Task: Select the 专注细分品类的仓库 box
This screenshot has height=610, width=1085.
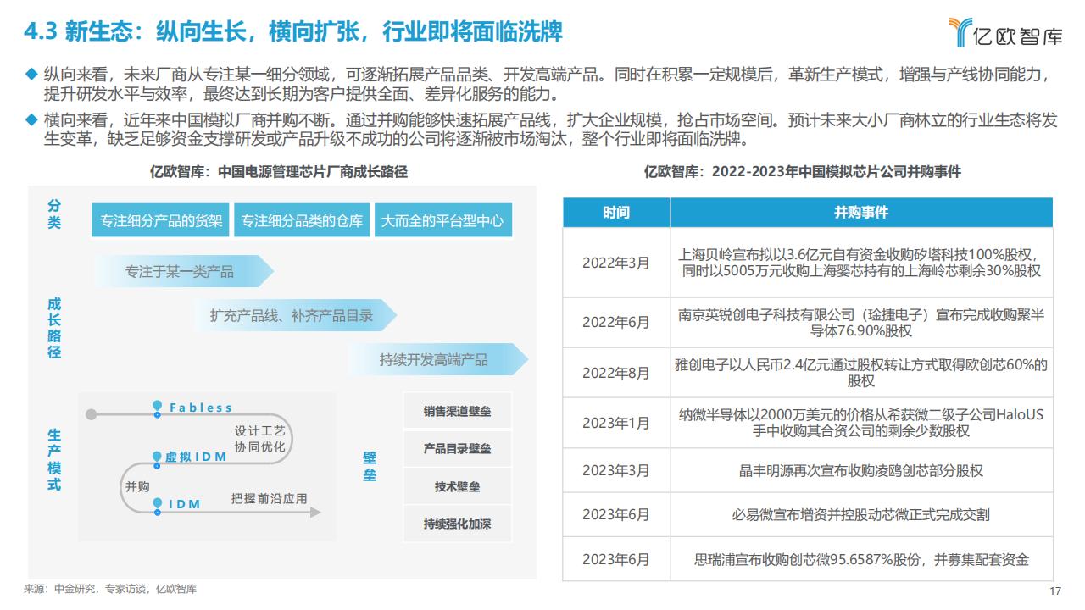Action: coord(302,220)
